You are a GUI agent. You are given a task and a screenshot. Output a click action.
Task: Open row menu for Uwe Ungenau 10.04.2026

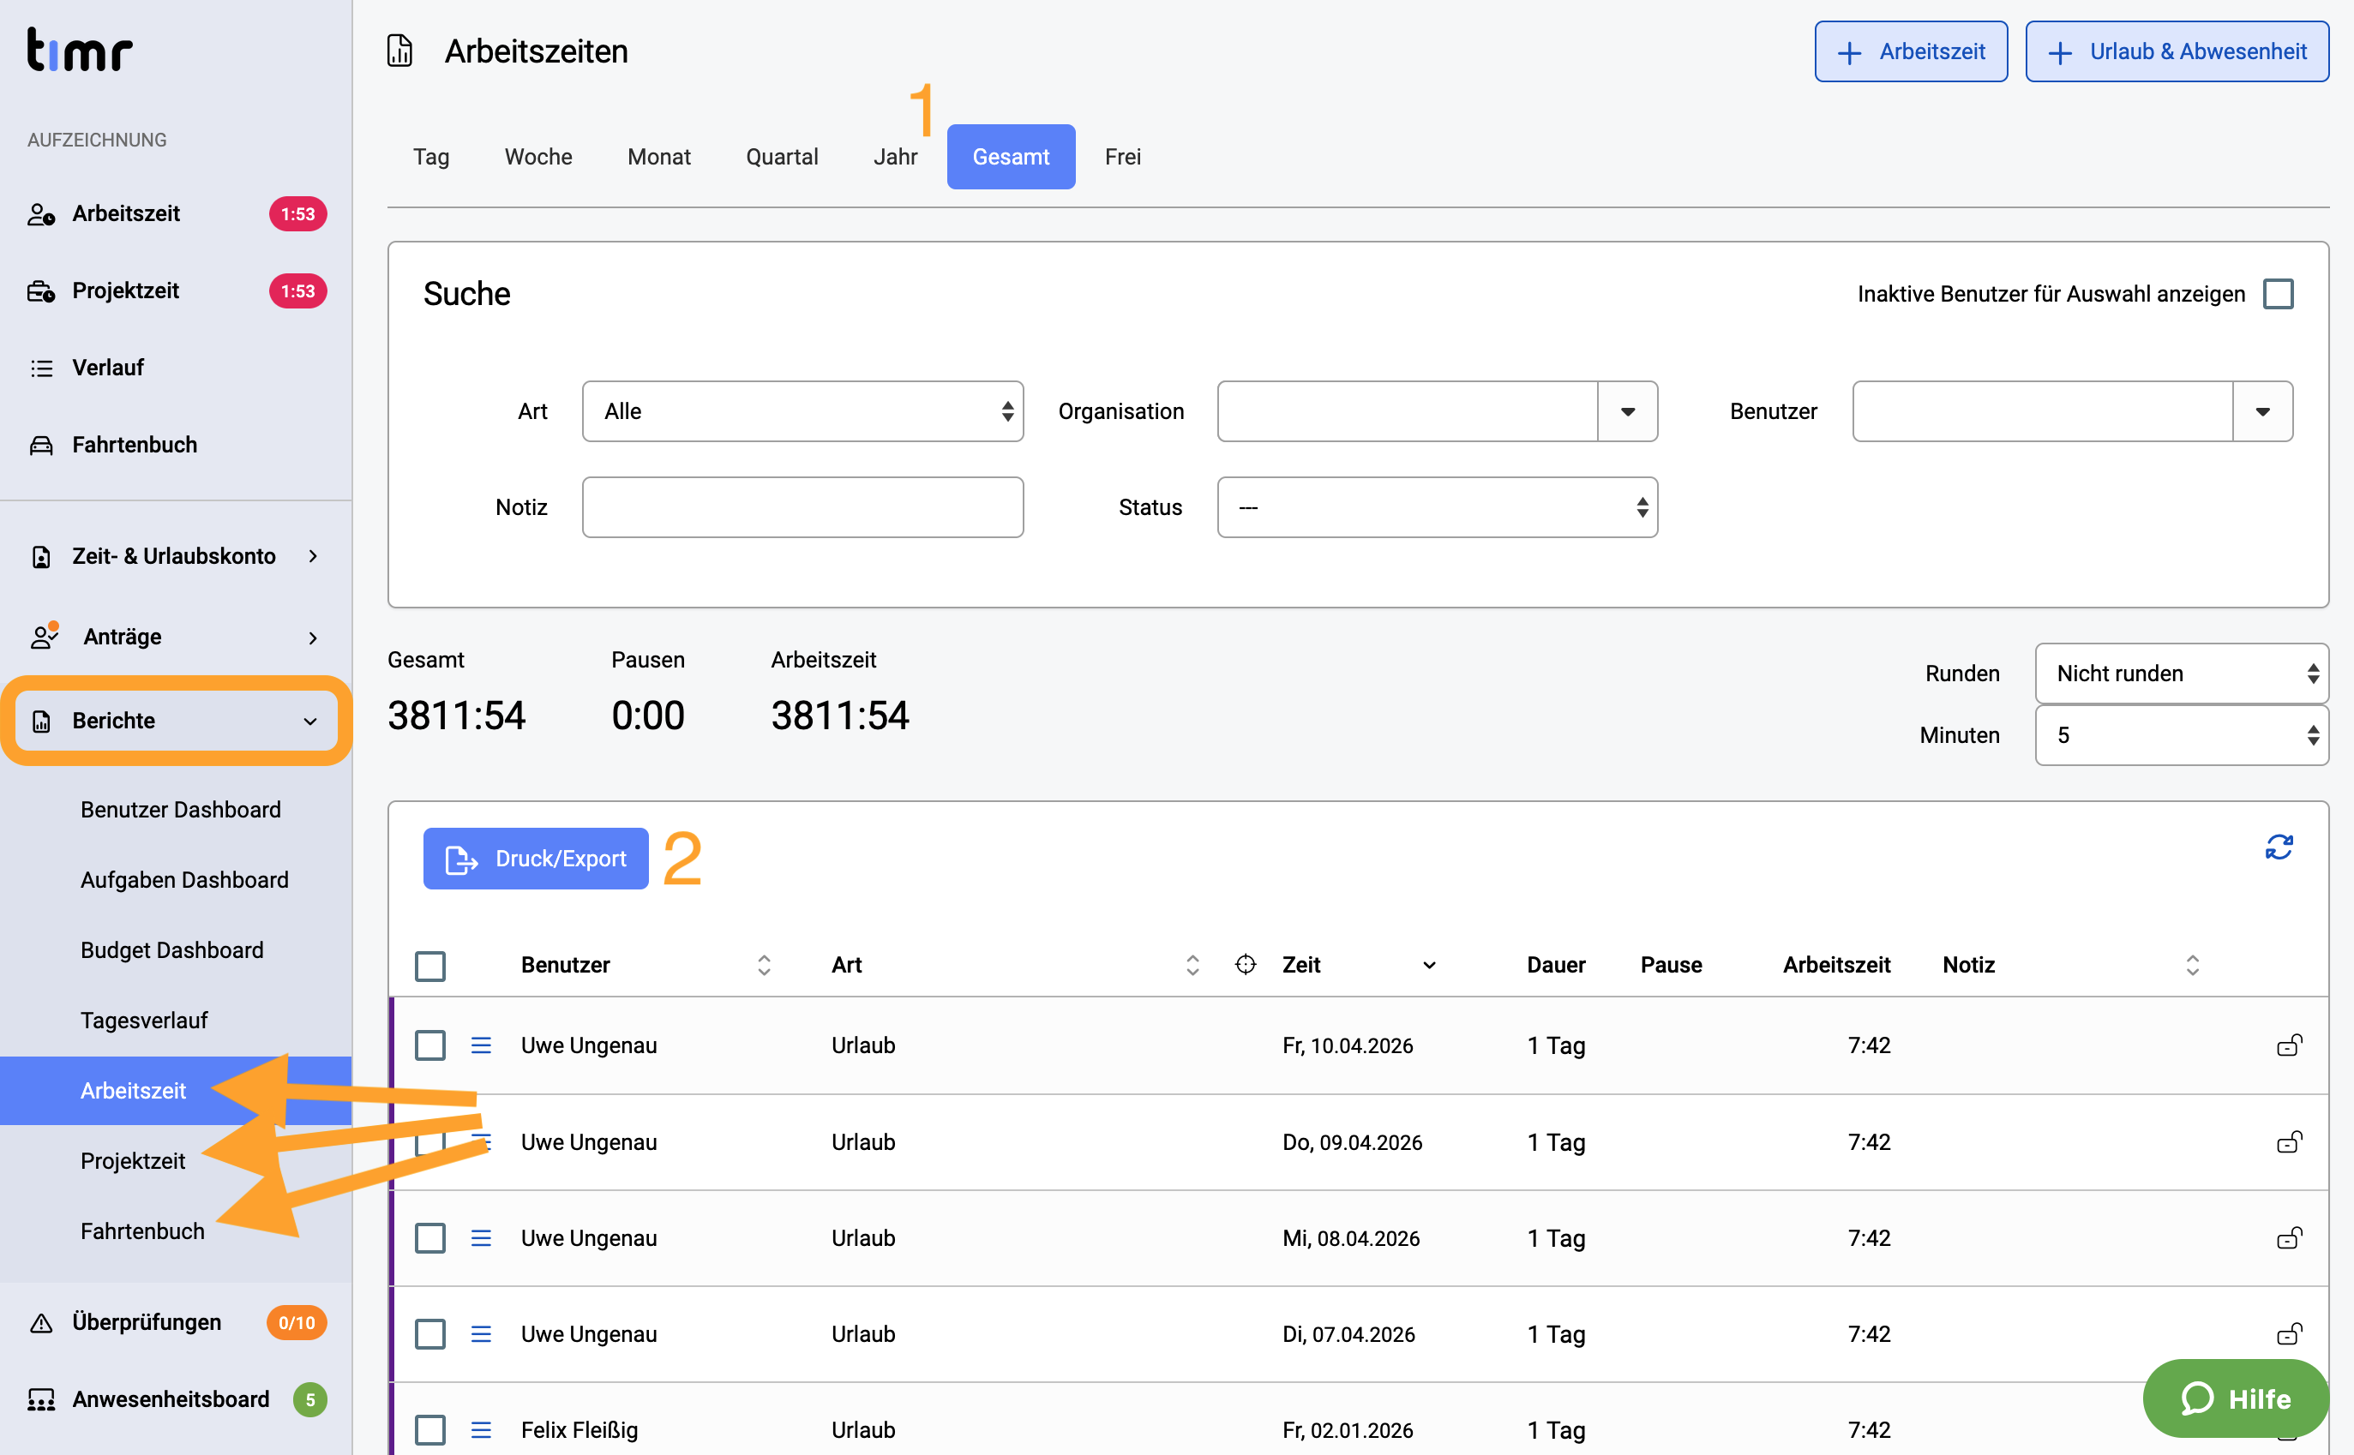click(481, 1045)
